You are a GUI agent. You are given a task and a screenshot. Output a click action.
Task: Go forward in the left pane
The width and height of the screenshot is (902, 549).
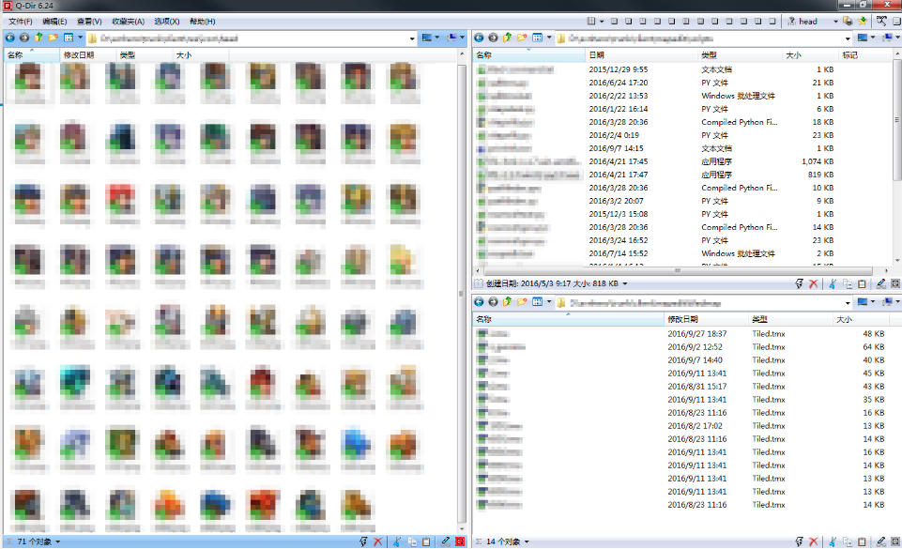pyautogui.click(x=24, y=38)
